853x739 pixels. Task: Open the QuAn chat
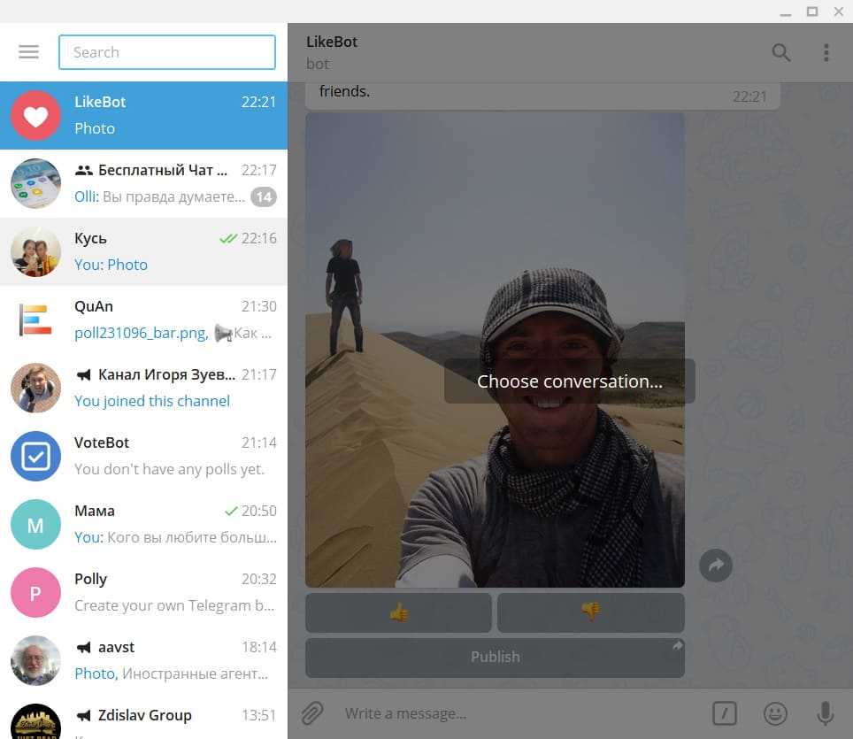pyautogui.click(x=143, y=319)
